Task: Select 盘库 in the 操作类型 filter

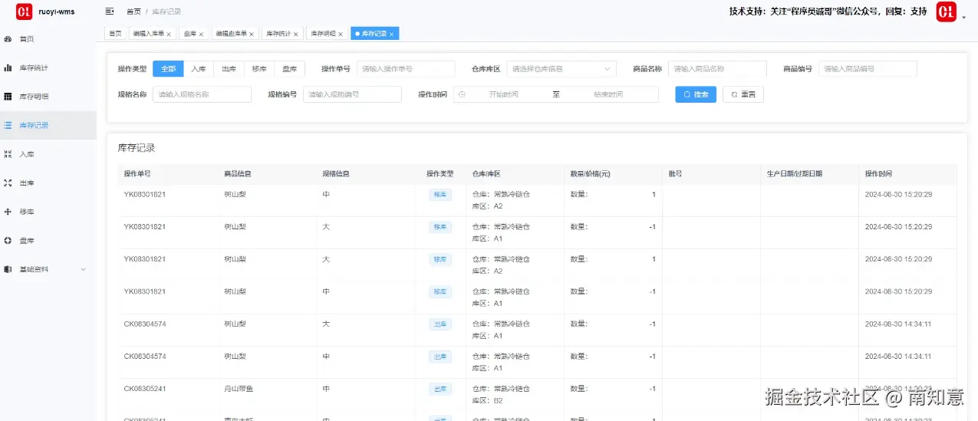Action: pos(290,68)
